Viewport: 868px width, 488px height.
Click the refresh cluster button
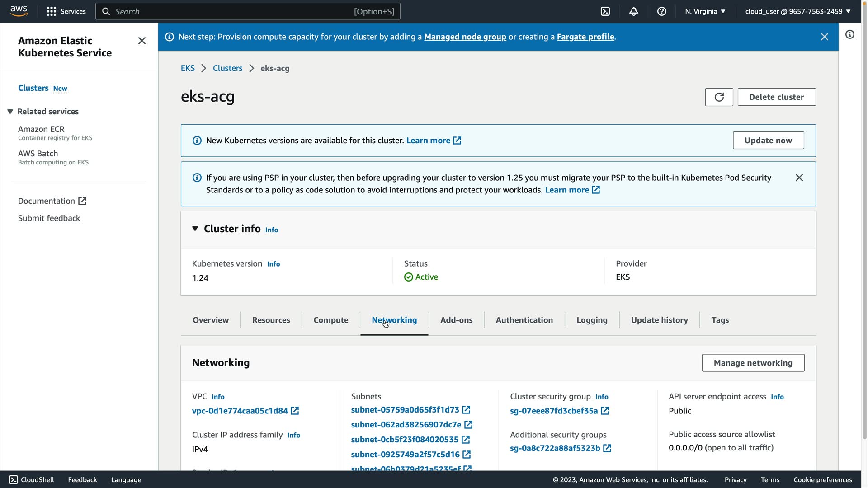719,97
